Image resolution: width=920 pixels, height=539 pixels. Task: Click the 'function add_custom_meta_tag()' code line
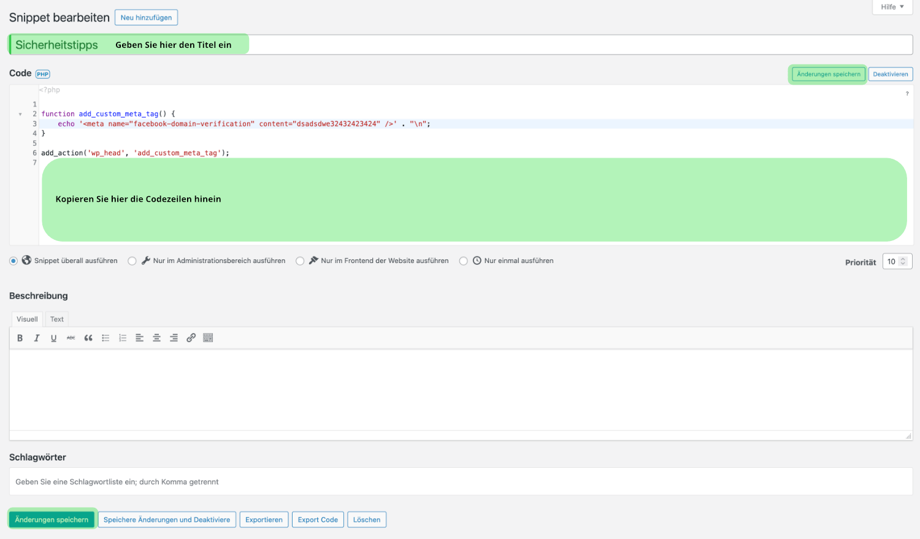click(108, 114)
